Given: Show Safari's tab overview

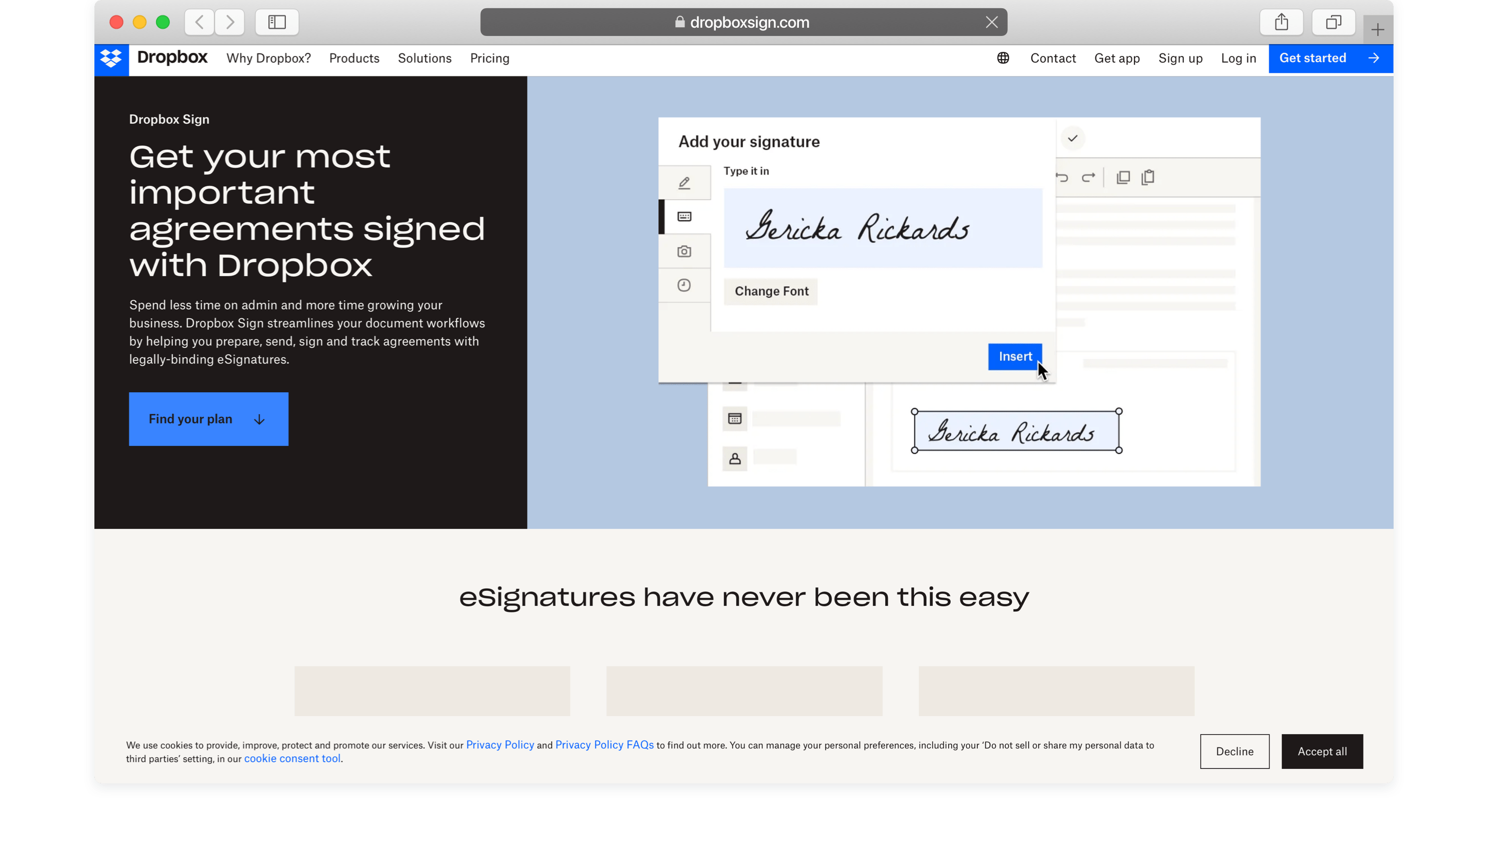Looking at the screenshot, I should pyautogui.click(x=1333, y=22).
